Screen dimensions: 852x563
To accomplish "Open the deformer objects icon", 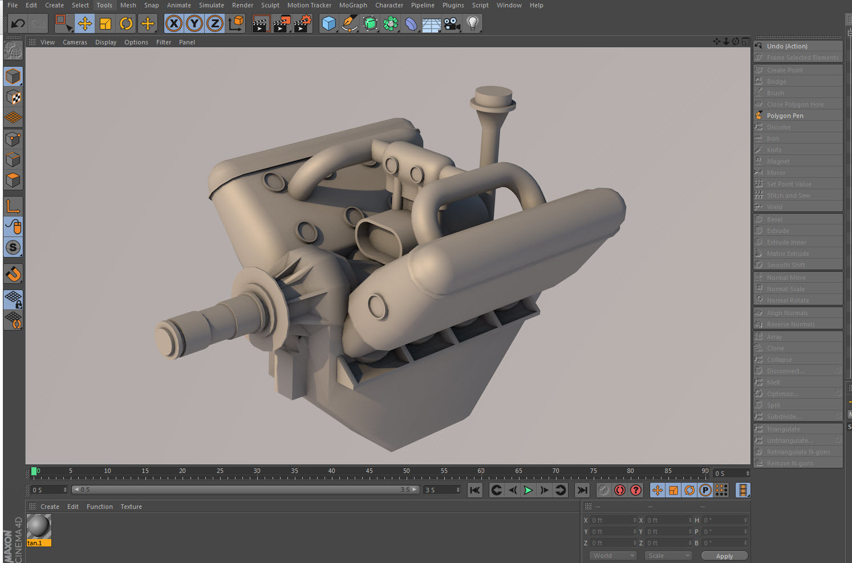I will (x=411, y=23).
